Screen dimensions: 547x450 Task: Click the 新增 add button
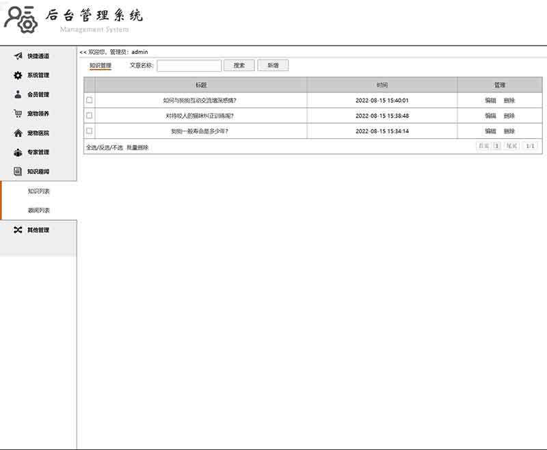[273, 66]
